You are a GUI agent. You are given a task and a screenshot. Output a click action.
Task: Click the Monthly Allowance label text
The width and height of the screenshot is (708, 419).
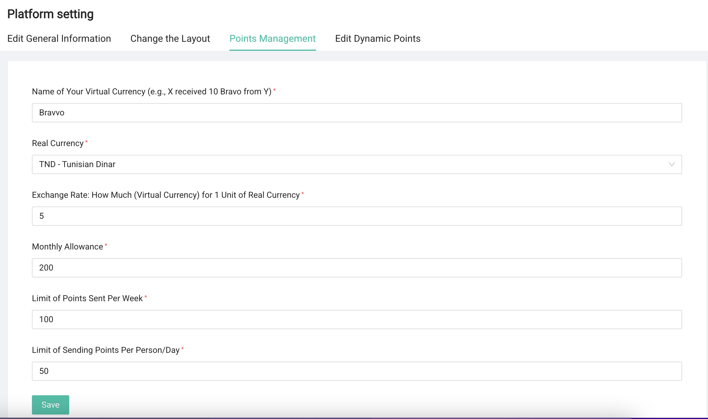click(x=67, y=246)
